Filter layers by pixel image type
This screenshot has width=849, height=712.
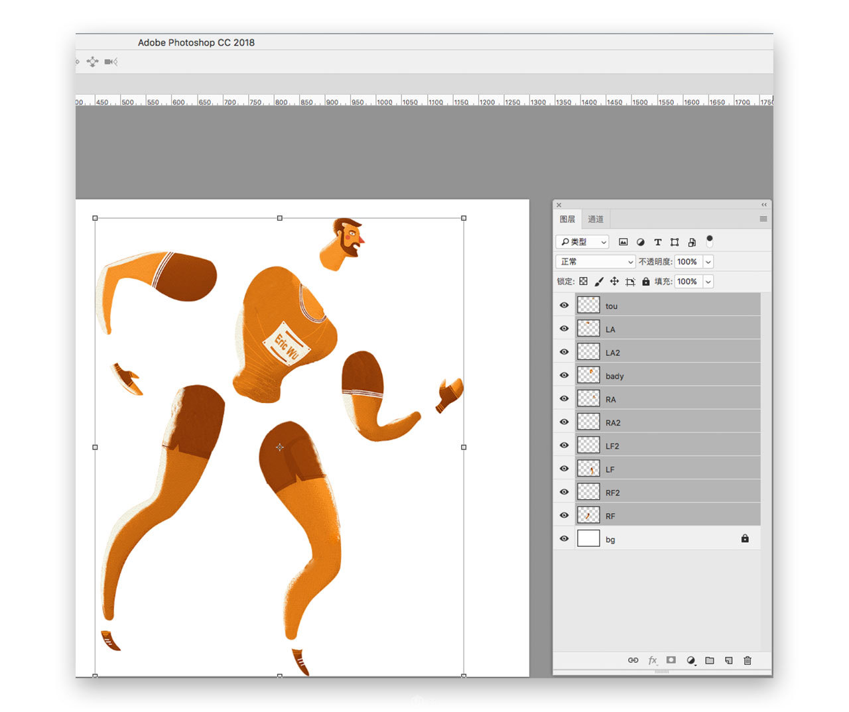click(623, 242)
